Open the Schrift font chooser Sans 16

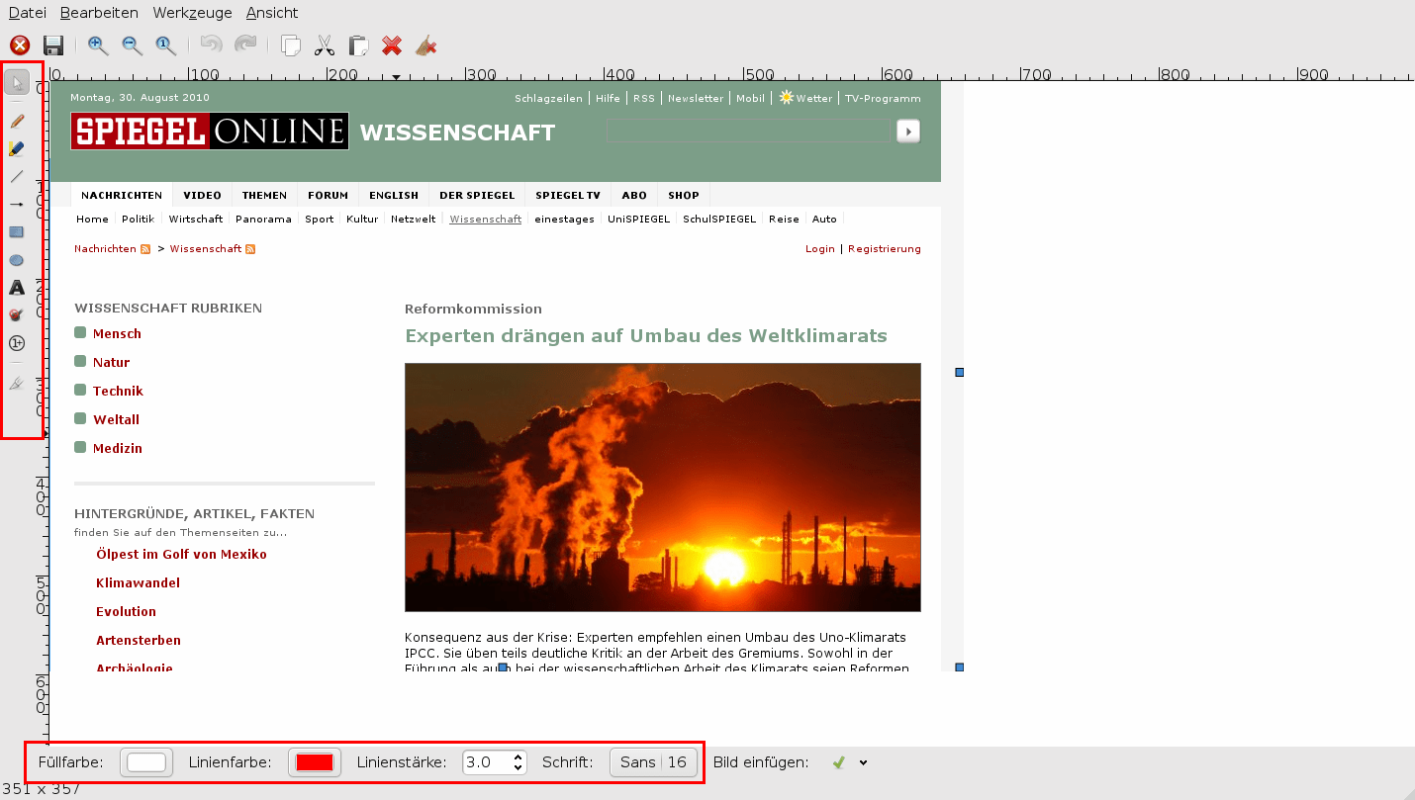(x=653, y=762)
